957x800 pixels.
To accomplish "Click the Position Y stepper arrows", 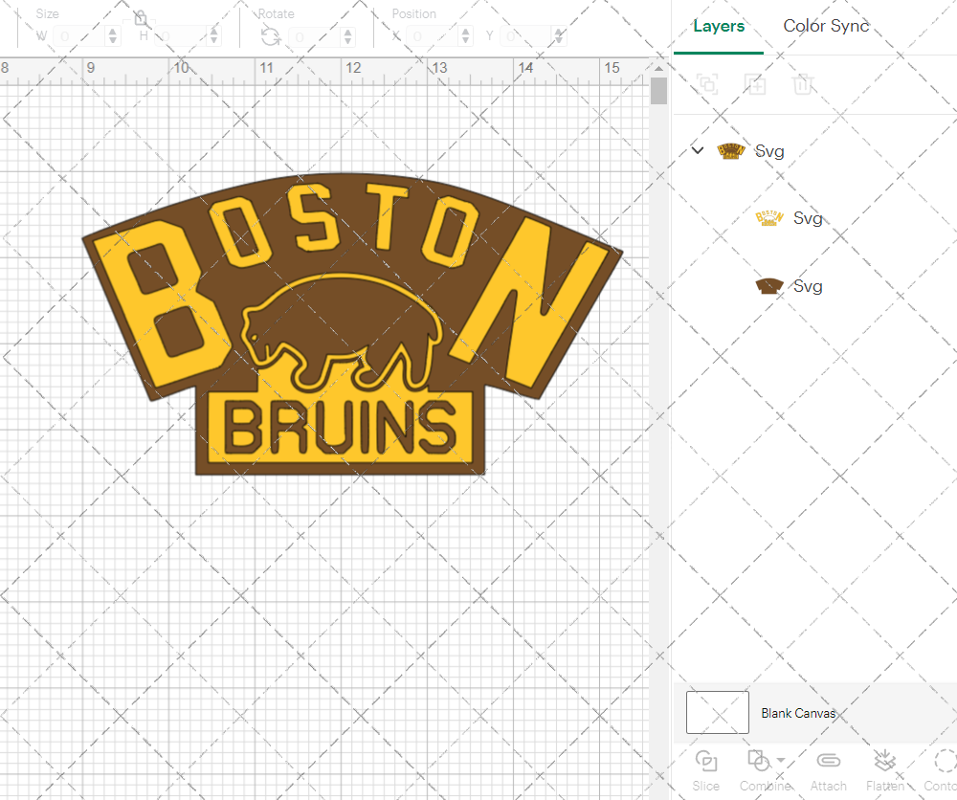I will (559, 36).
